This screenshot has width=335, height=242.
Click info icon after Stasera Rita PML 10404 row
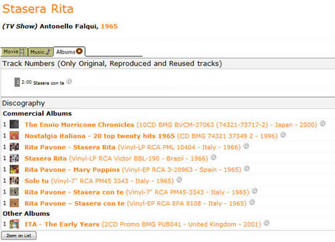point(246,146)
